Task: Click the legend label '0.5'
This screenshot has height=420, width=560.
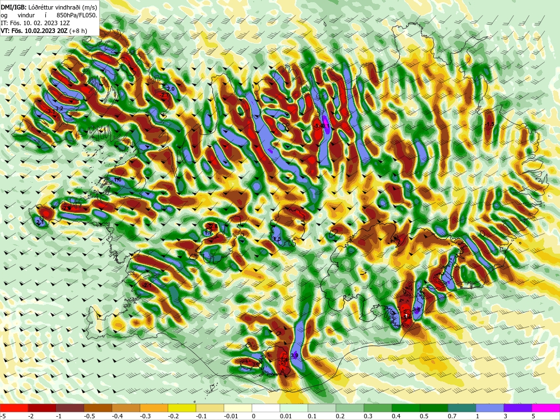Action: coord(424,416)
